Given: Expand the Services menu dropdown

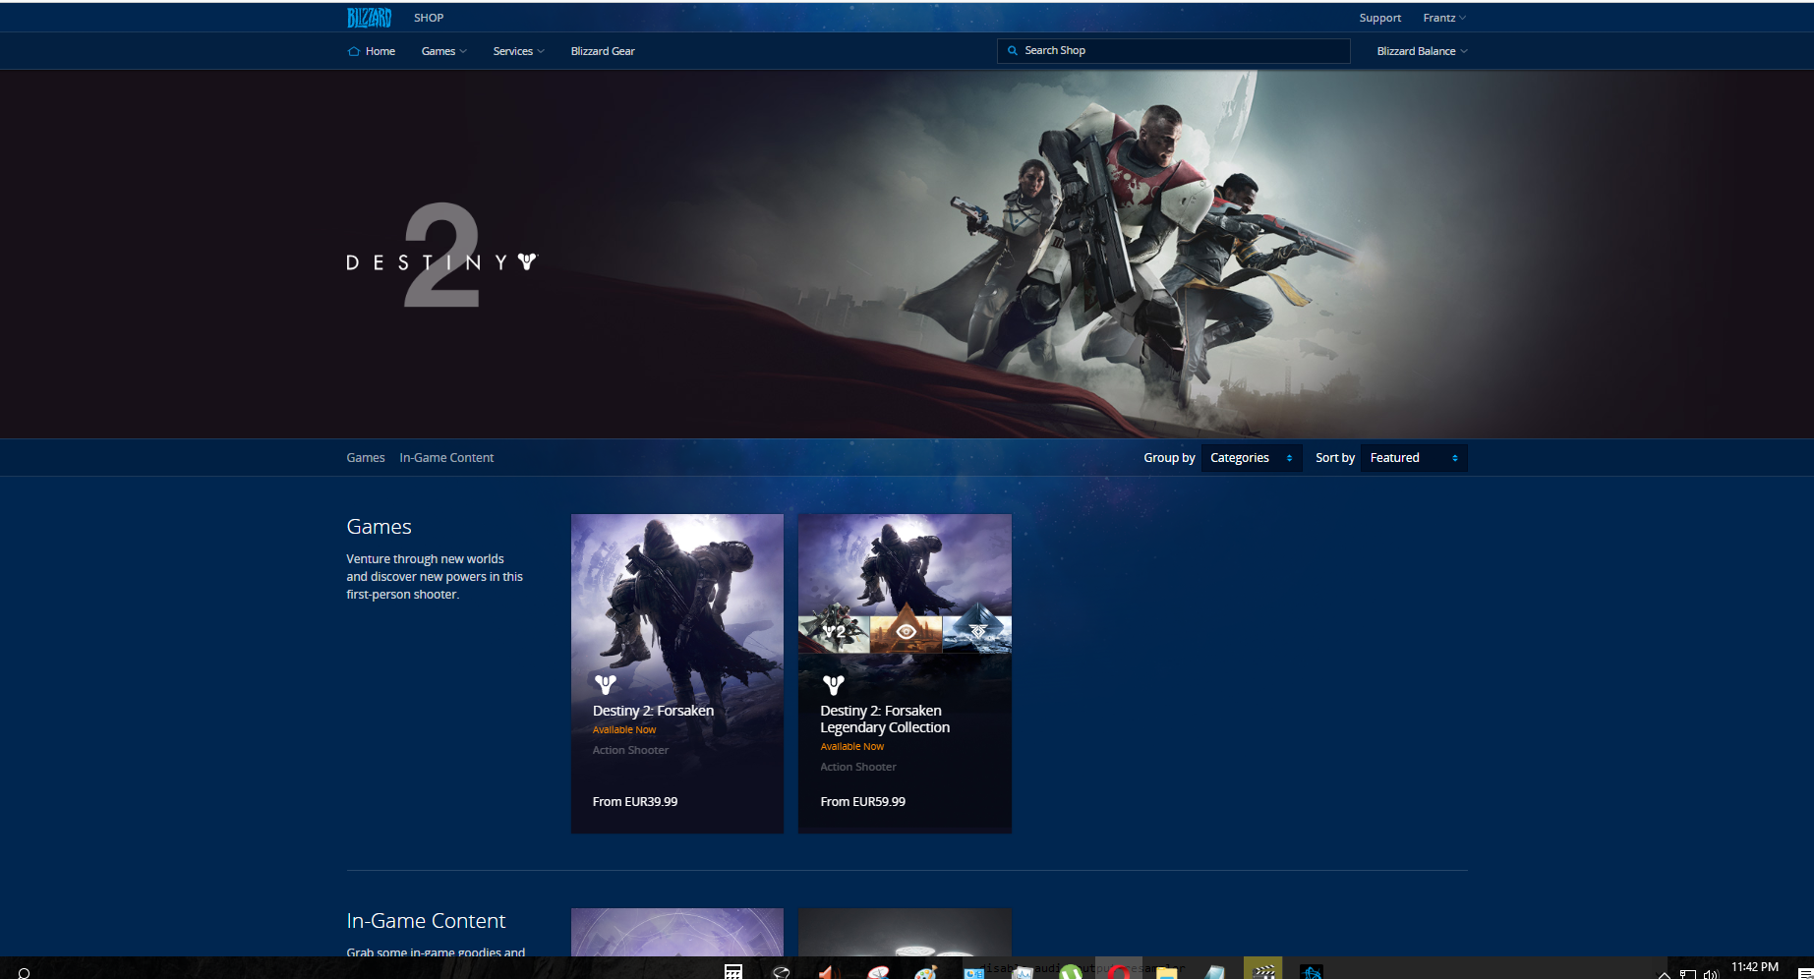Looking at the screenshot, I should [x=518, y=51].
